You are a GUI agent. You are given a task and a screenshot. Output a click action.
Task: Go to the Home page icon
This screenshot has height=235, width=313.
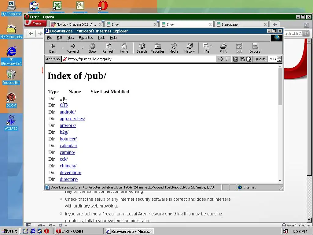click(124, 48)
